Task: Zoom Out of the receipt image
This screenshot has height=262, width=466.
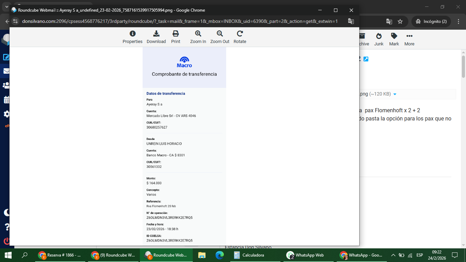Action: (220, 37)
